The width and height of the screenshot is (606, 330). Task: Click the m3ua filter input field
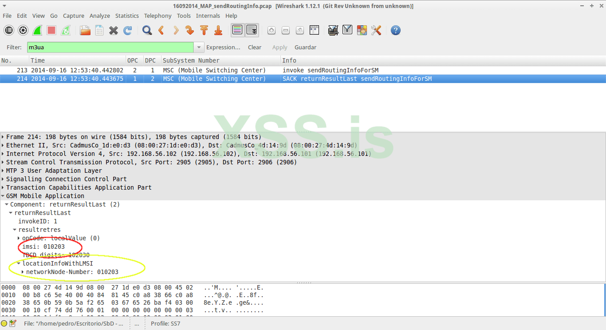point(110,48)
